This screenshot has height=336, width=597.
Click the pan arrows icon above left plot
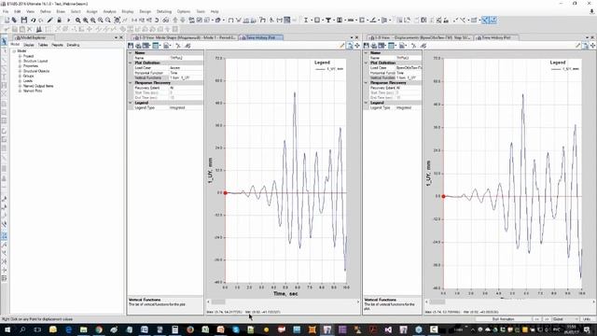click(x=356, y=46)
